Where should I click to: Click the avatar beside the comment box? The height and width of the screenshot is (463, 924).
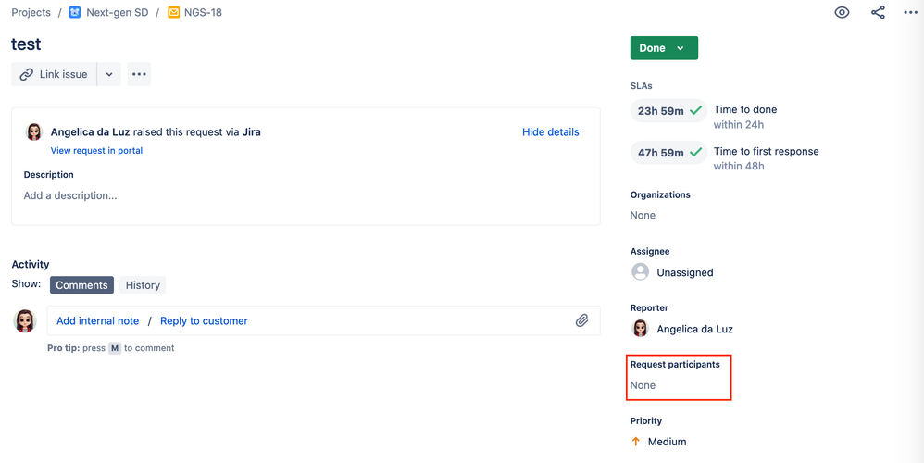pos(25,321)
